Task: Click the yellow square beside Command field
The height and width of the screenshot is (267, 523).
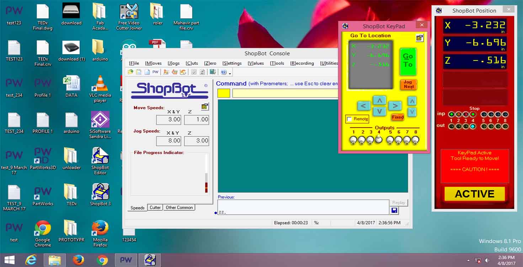Action: pos(224,94)
